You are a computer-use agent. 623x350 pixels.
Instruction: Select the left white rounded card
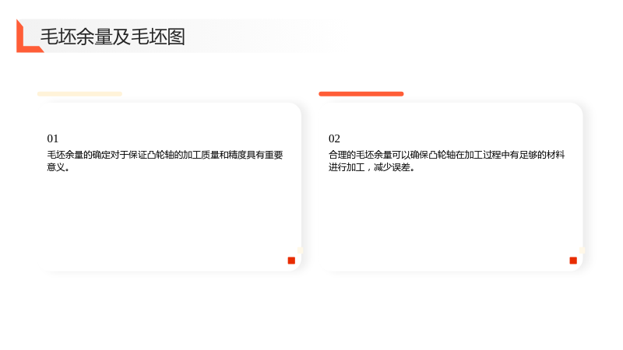point(169,187)
